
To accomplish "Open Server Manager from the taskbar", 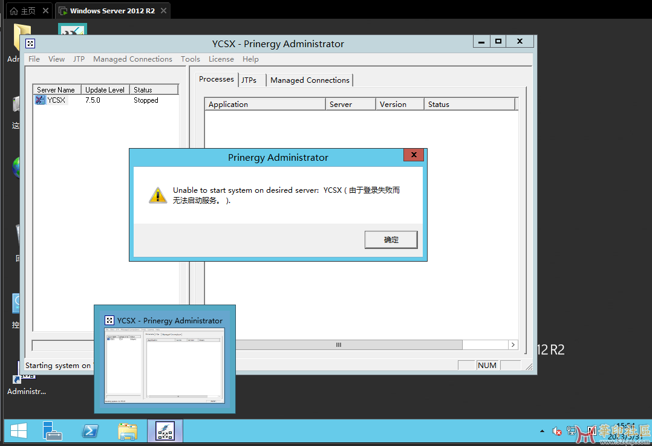I will tap(53, 431).
